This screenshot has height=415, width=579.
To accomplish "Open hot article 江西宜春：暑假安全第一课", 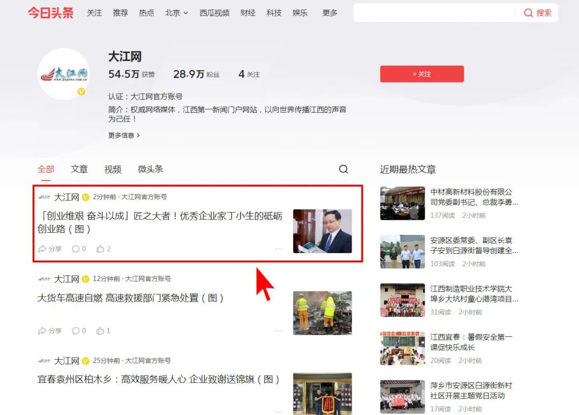I will (x=471, y=342).
